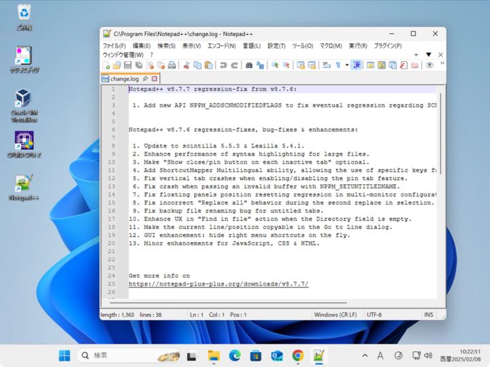
Task: Click the Cut scissors icon
Action: coord(186,65)
